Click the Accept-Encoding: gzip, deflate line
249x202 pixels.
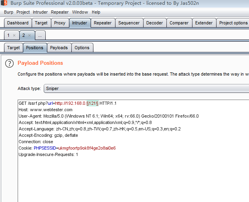point(48,135)
